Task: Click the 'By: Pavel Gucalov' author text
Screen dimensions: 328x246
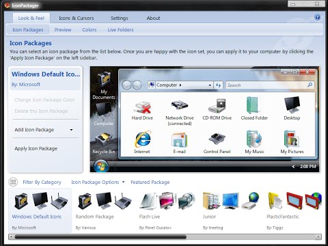Action: (x=155, y=228)
